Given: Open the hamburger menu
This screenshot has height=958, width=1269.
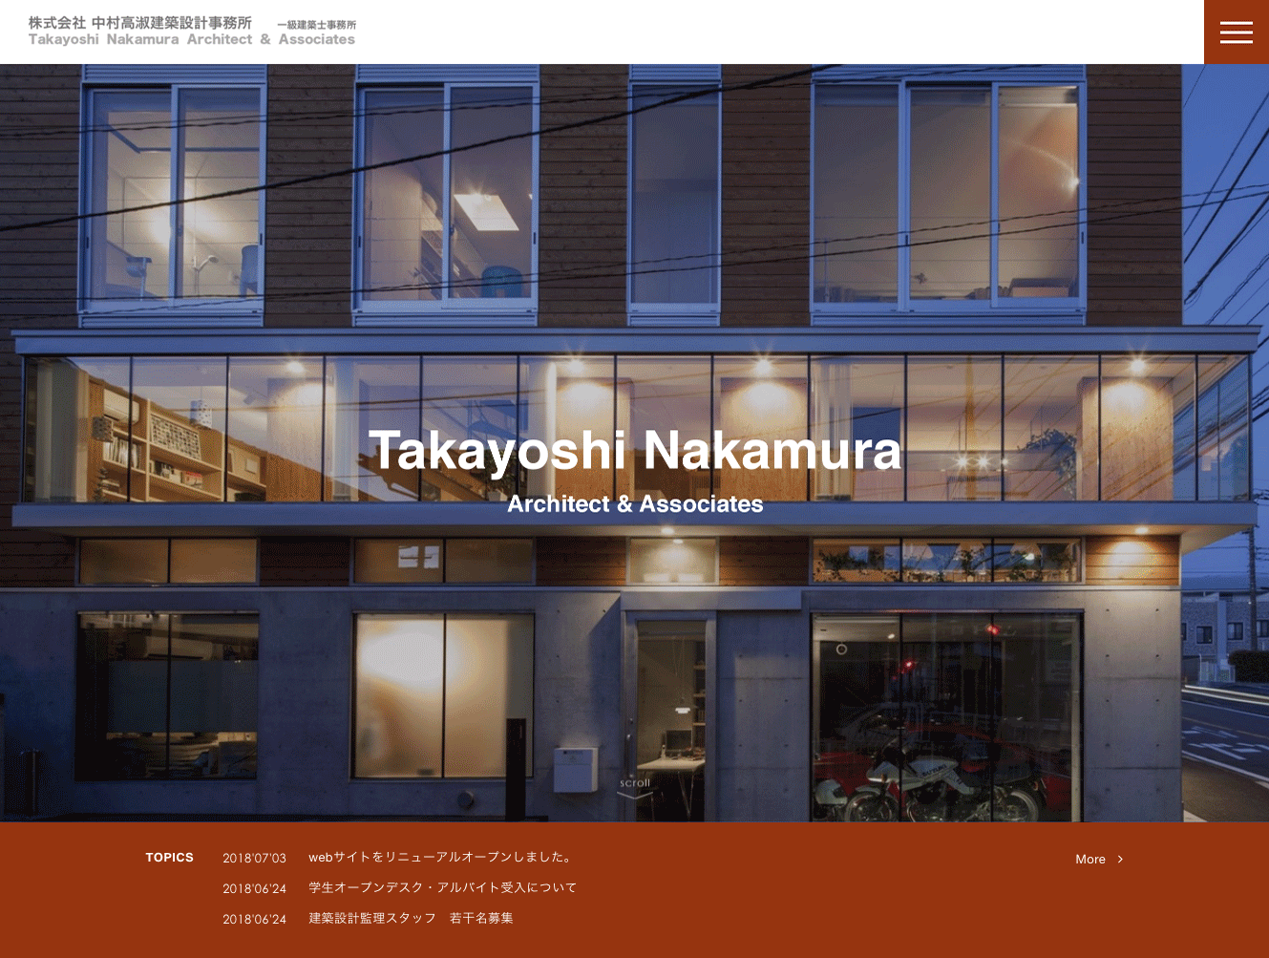Looking at the screenshot, I should point(1236,32).
